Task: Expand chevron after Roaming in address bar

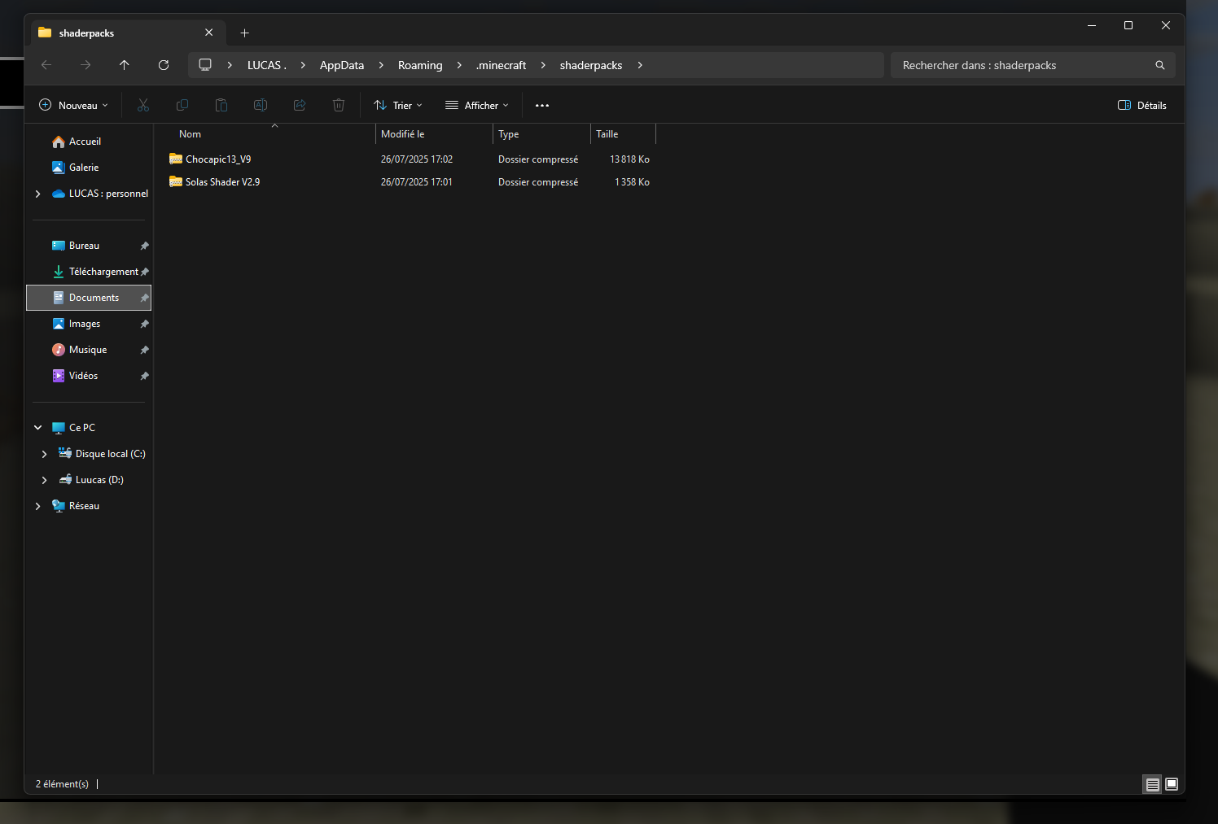Action: (459, 65)
